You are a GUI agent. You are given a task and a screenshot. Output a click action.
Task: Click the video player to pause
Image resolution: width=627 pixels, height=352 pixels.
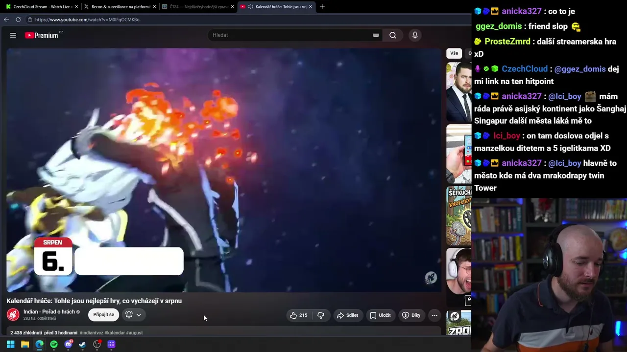pyautogui.click(x=224, y=170)
